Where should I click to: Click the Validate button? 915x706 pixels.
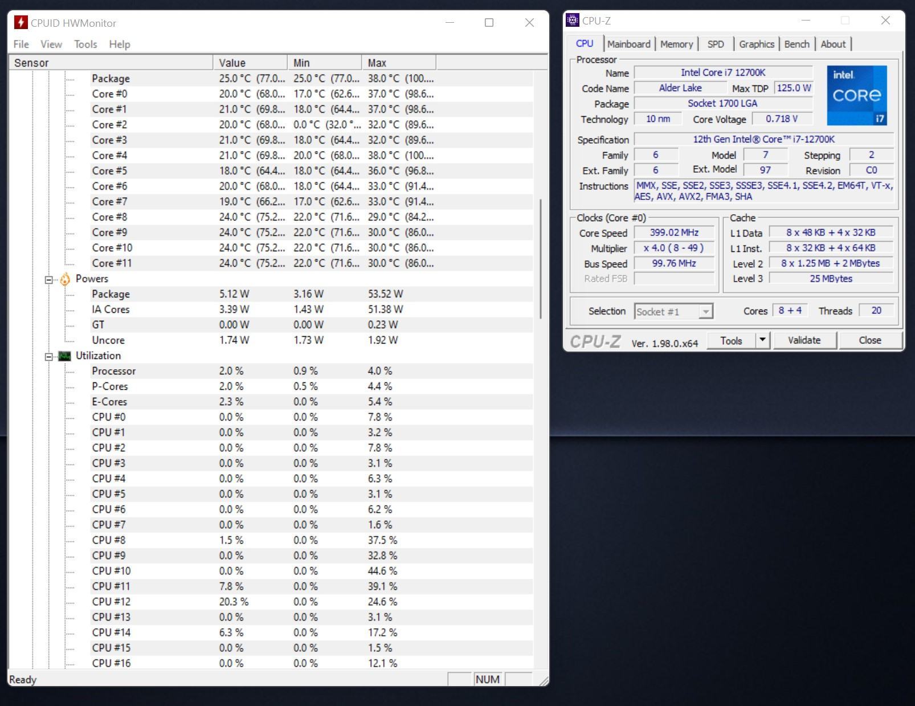(804, 340)
